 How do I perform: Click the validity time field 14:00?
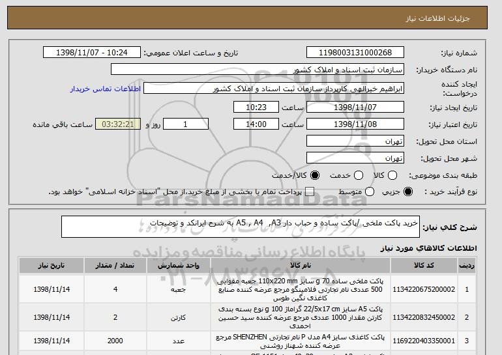click(256, 124)
